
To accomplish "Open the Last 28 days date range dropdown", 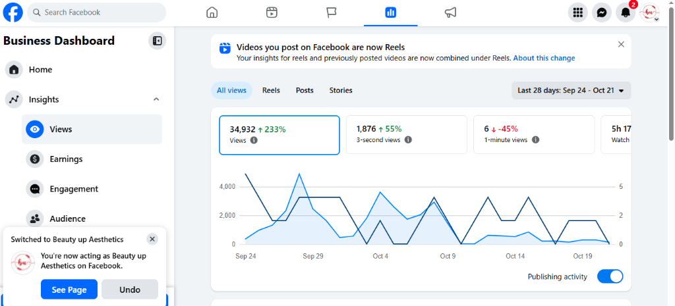I will coord(572,91).
